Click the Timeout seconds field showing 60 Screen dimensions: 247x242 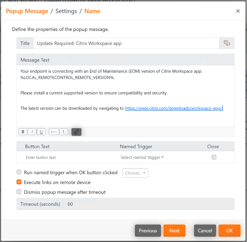(149, 204)
